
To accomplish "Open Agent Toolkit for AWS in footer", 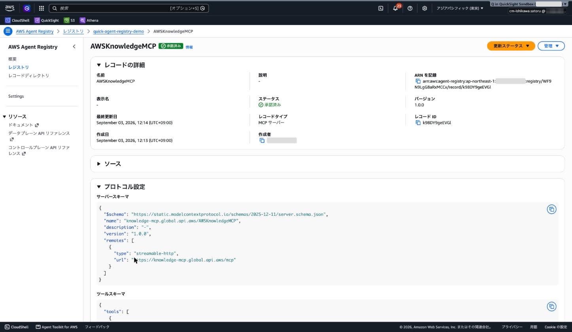I will 57,327.
